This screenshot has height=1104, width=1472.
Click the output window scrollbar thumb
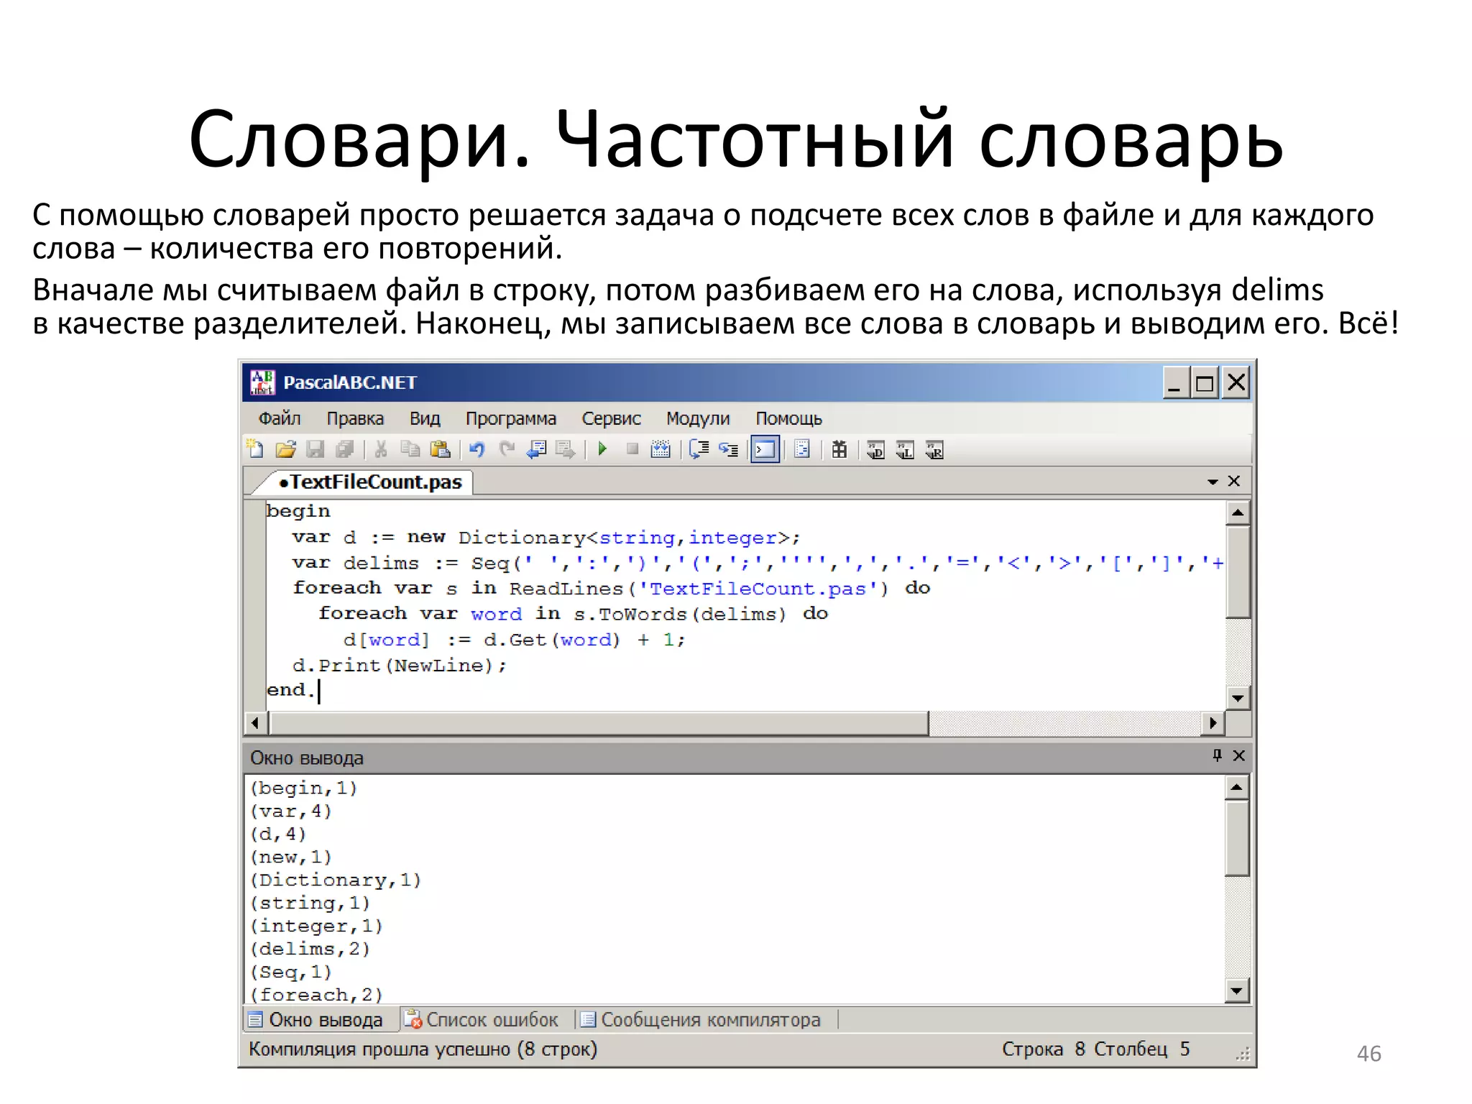pos(1237,839)
